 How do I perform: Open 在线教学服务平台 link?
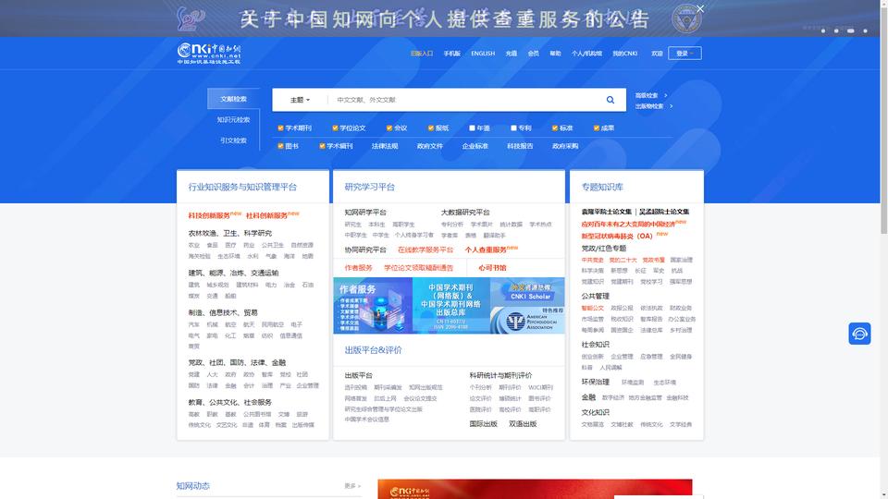pyautogui.click(x=425, y=249)
